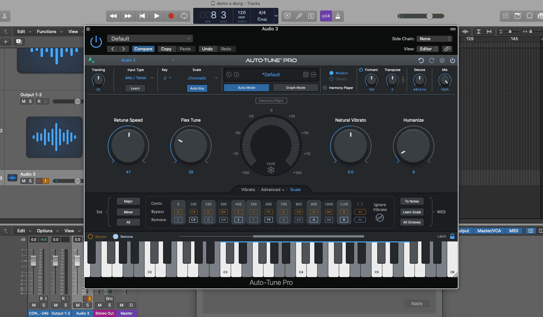Select the Classic mode radio button
This screenshot has height=317, width=543.
tap(331, 79)
